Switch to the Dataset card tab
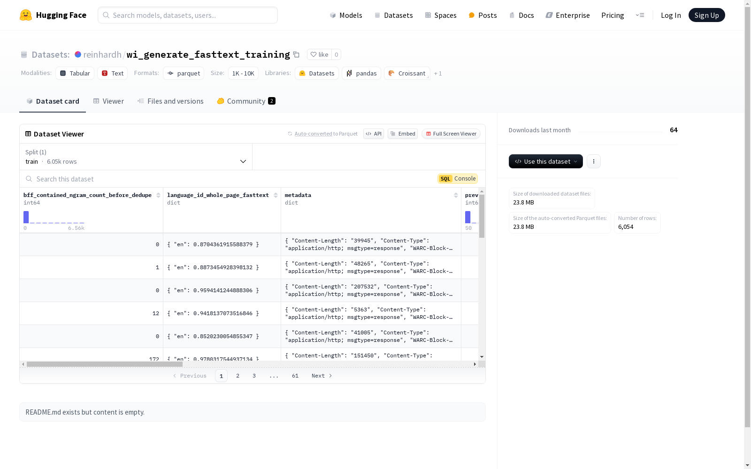 click(53, 101)
